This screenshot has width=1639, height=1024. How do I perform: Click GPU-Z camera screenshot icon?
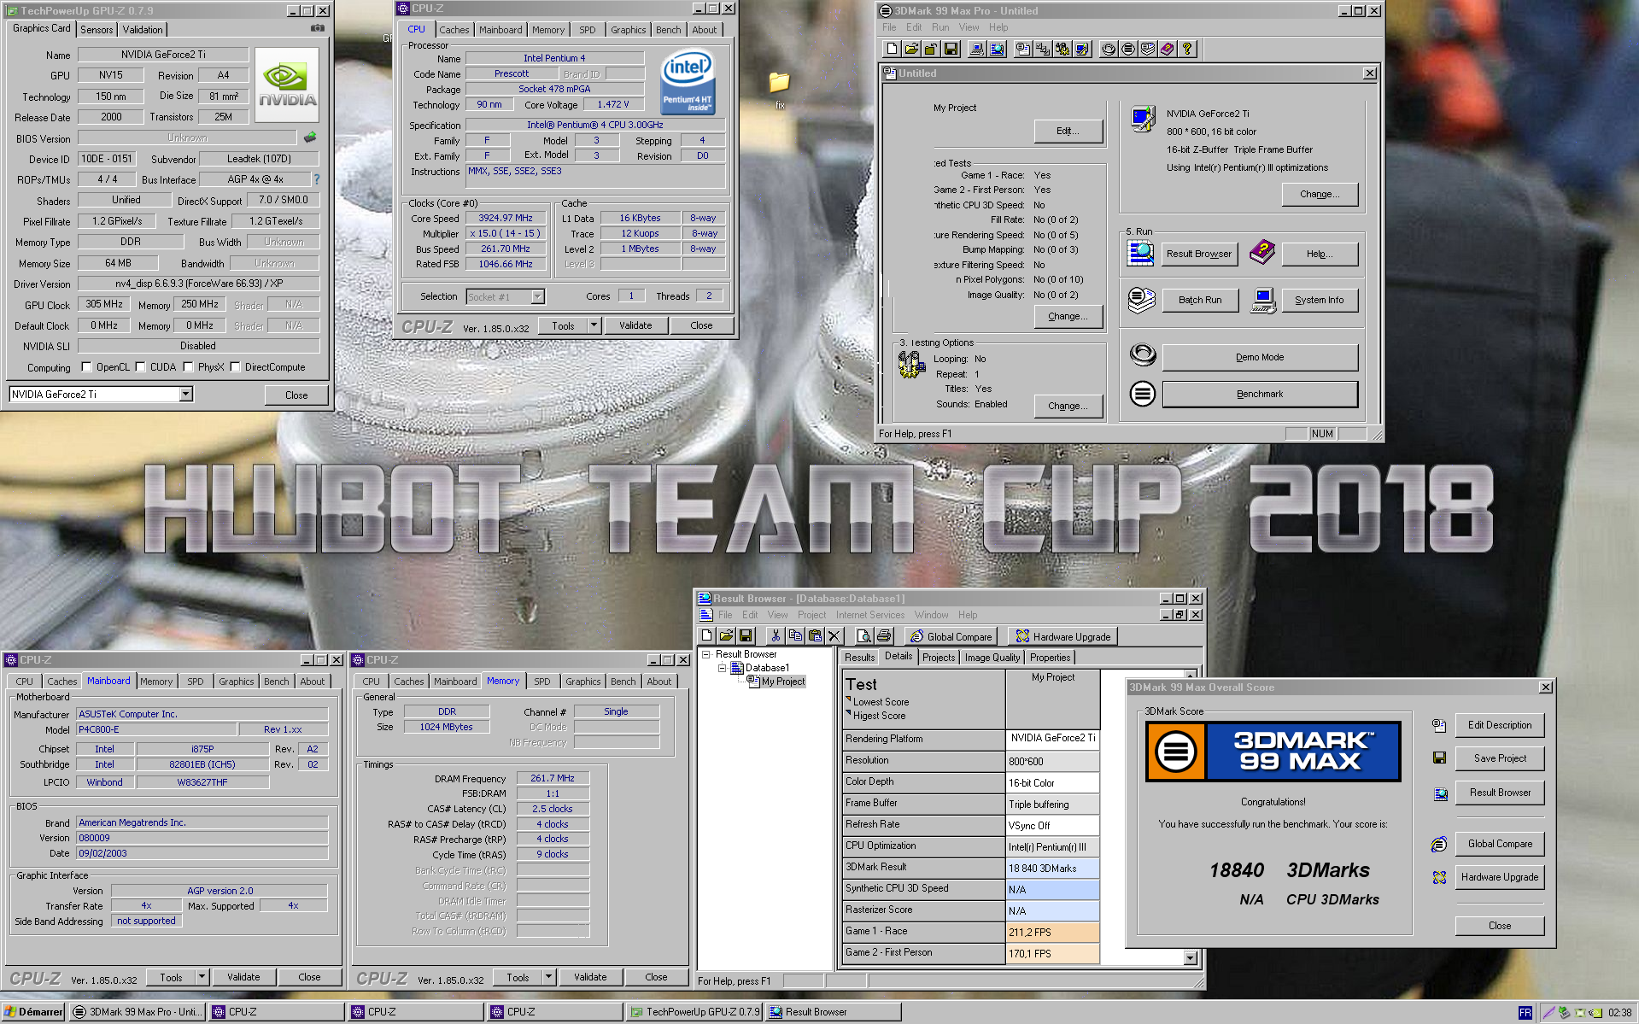point(317,28)
